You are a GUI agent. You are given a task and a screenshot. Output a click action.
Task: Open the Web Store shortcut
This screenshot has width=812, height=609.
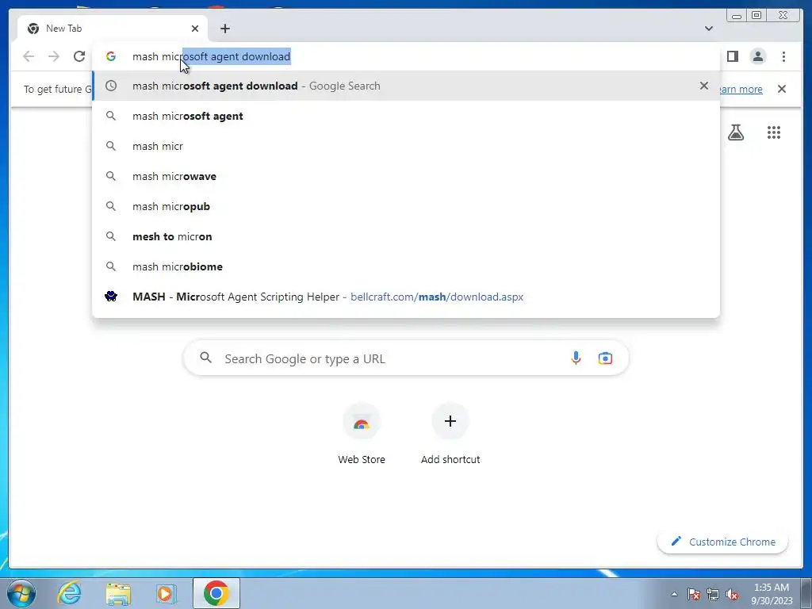point(362,435)
